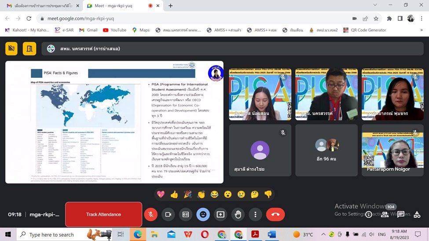Expand the tab search chevron
429x241 pixels.
click(375, 5)
